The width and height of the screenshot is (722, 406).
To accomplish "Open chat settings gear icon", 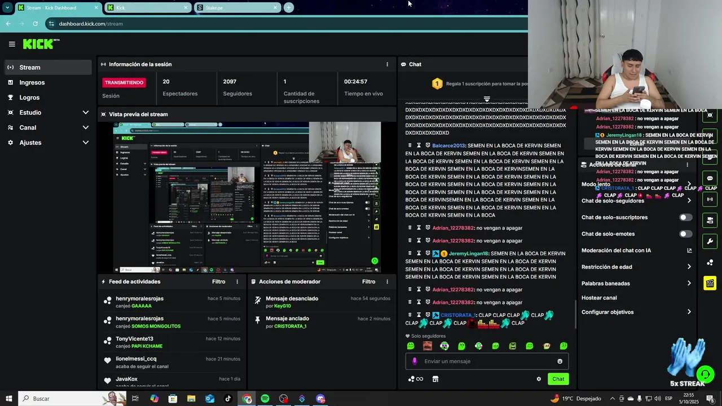I will click(x=539, y=379).
